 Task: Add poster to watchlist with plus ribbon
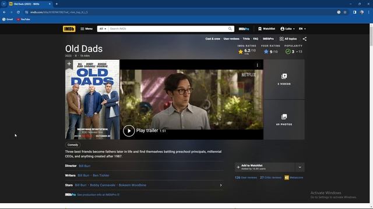pos(69,64)
